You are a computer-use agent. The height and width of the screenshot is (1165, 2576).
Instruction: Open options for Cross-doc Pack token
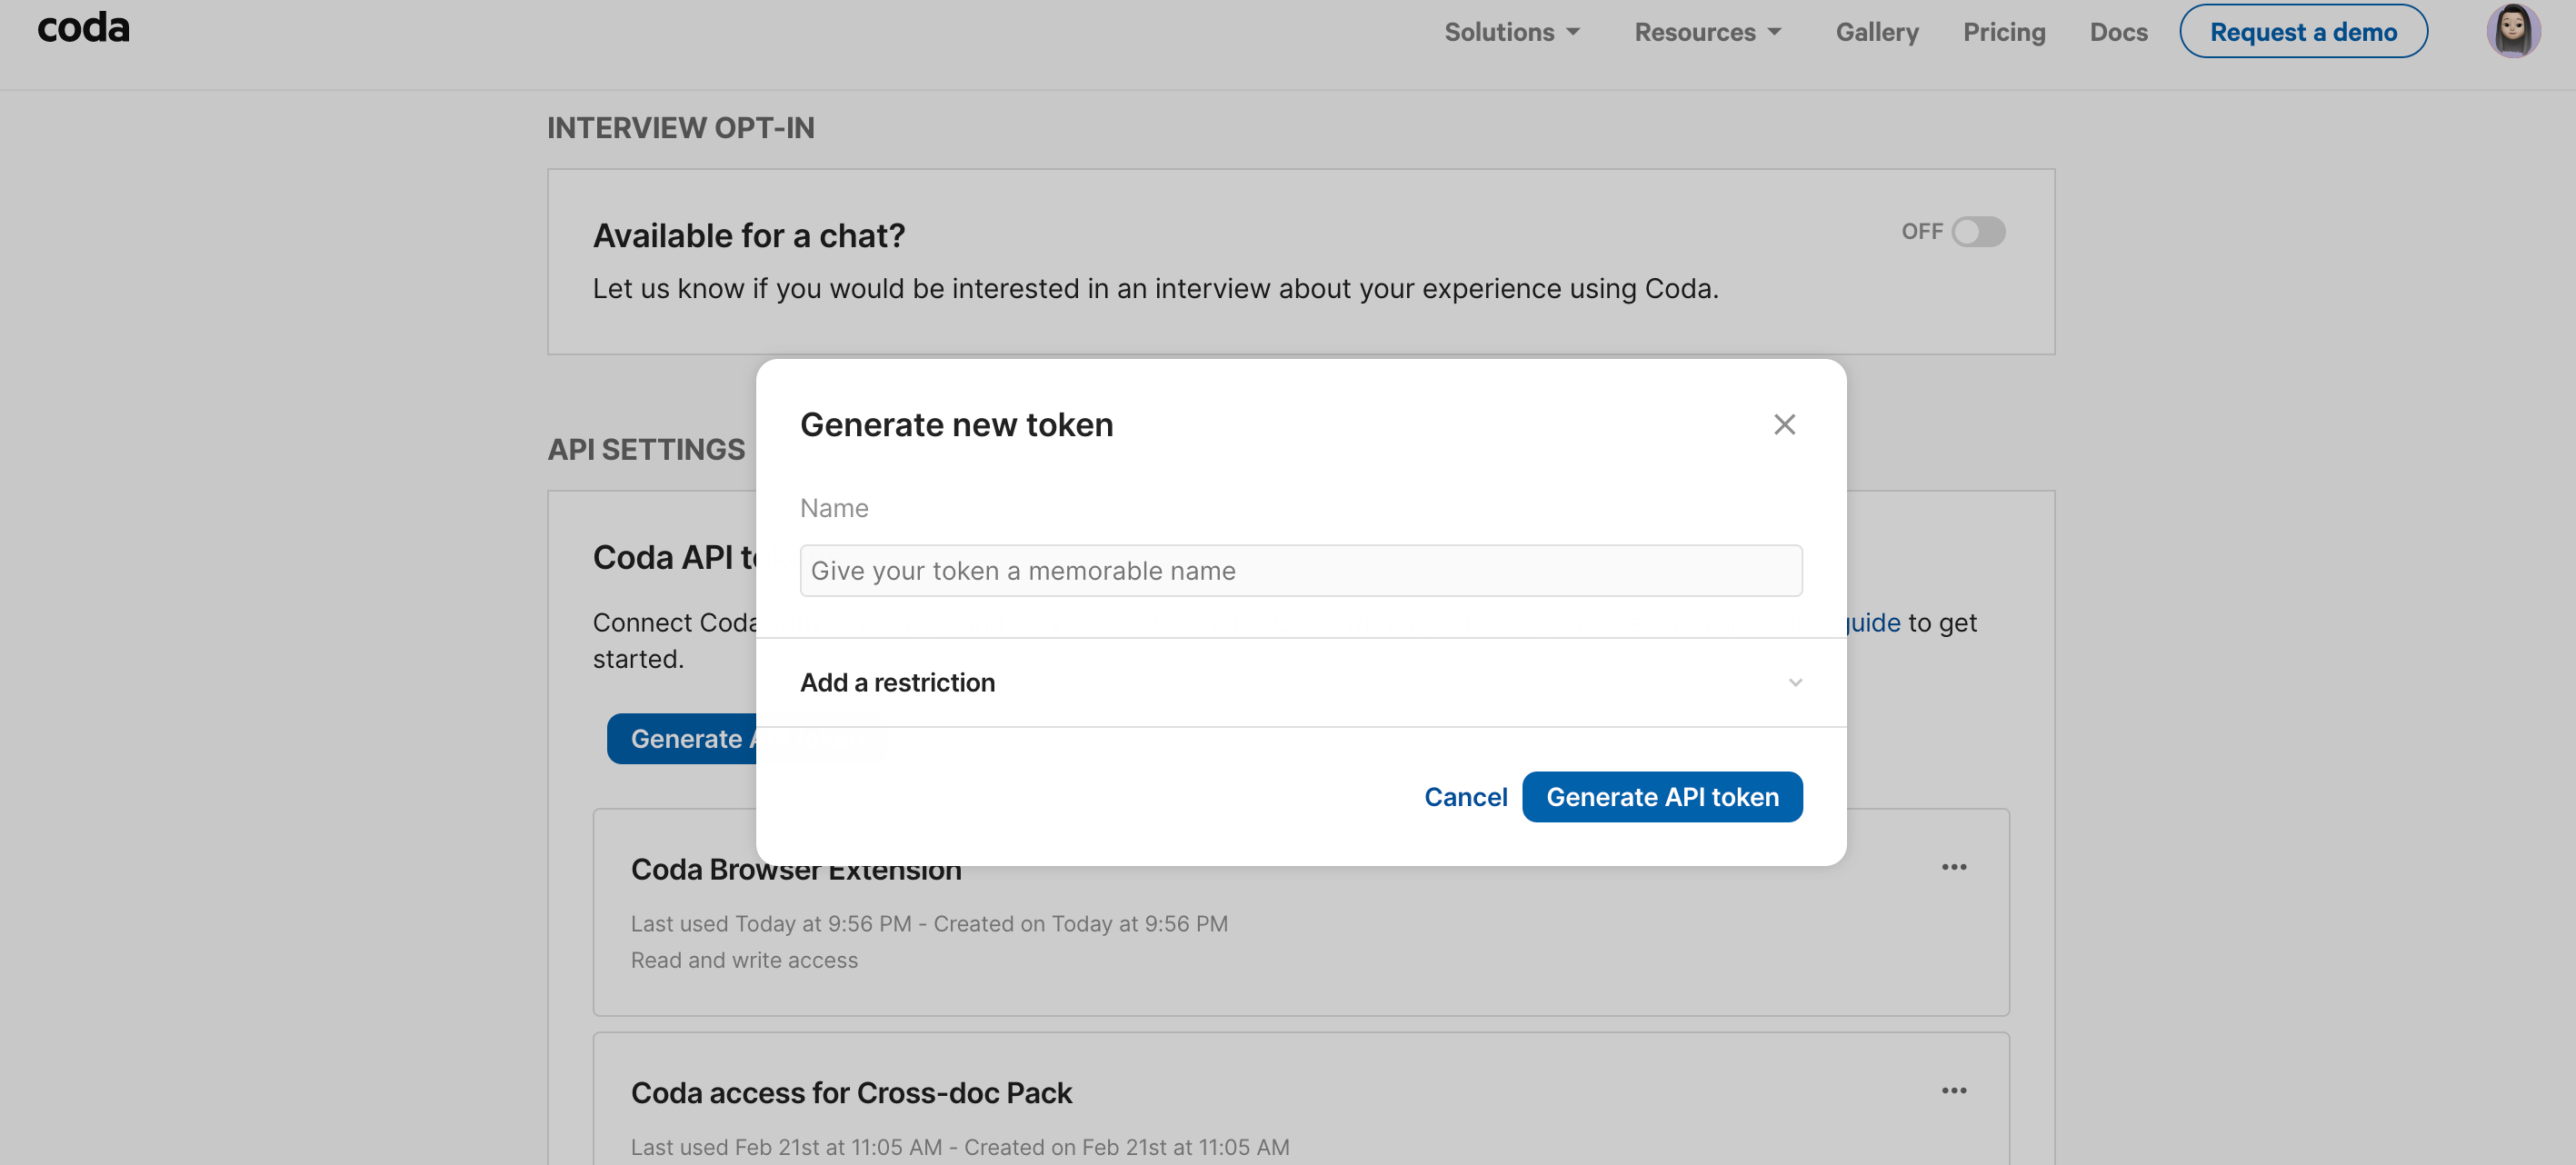click(x=1953, y=1090)
